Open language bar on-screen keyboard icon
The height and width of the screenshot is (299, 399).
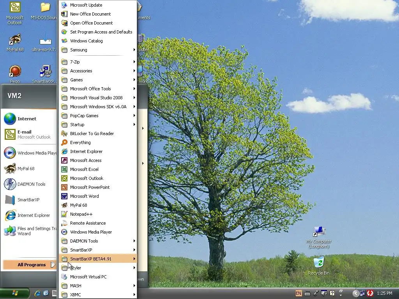[x=307, y=294]
